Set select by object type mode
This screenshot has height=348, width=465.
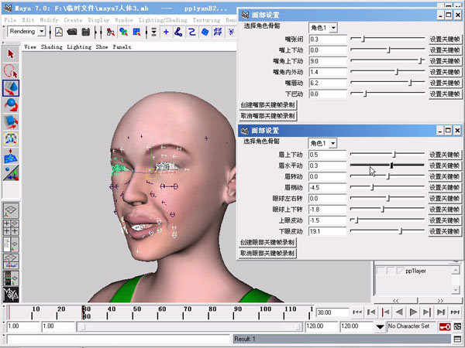pos(124,32)
